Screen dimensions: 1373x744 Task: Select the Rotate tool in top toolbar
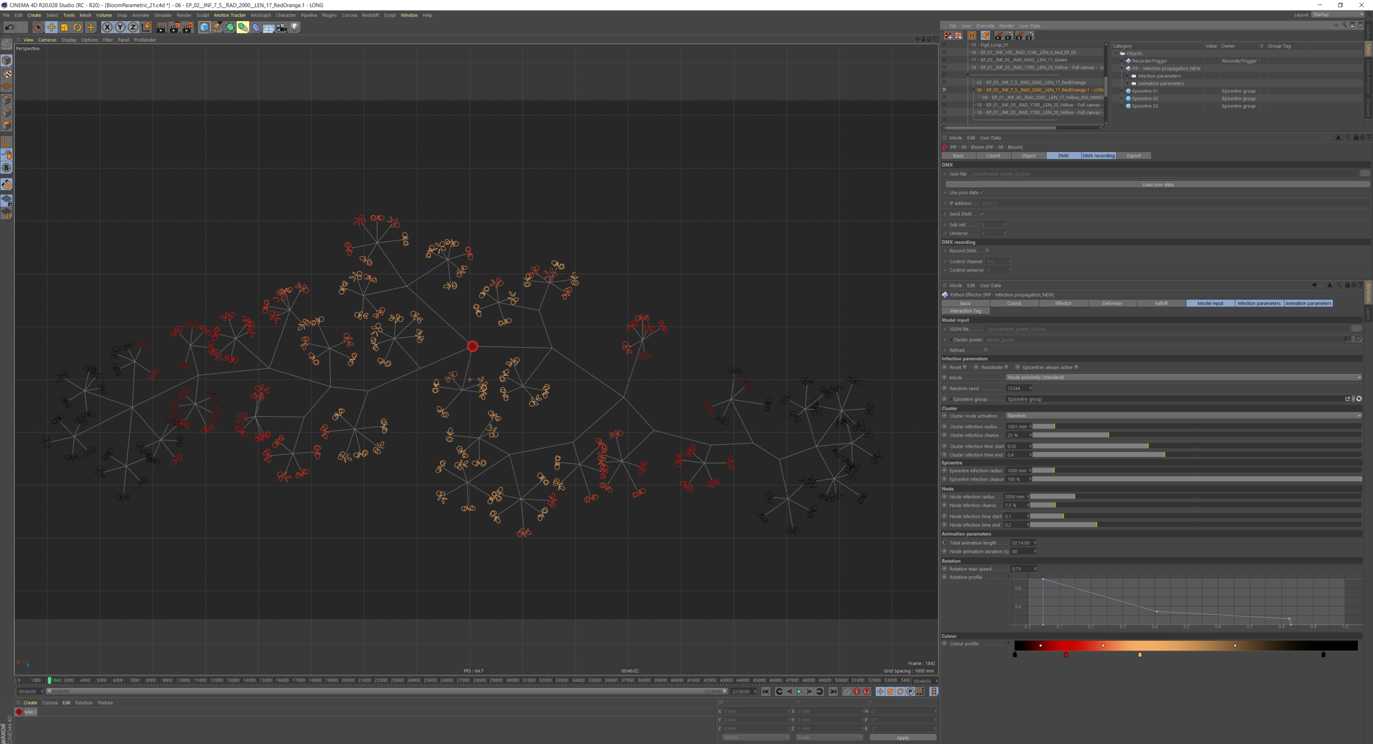click(77, 27)
